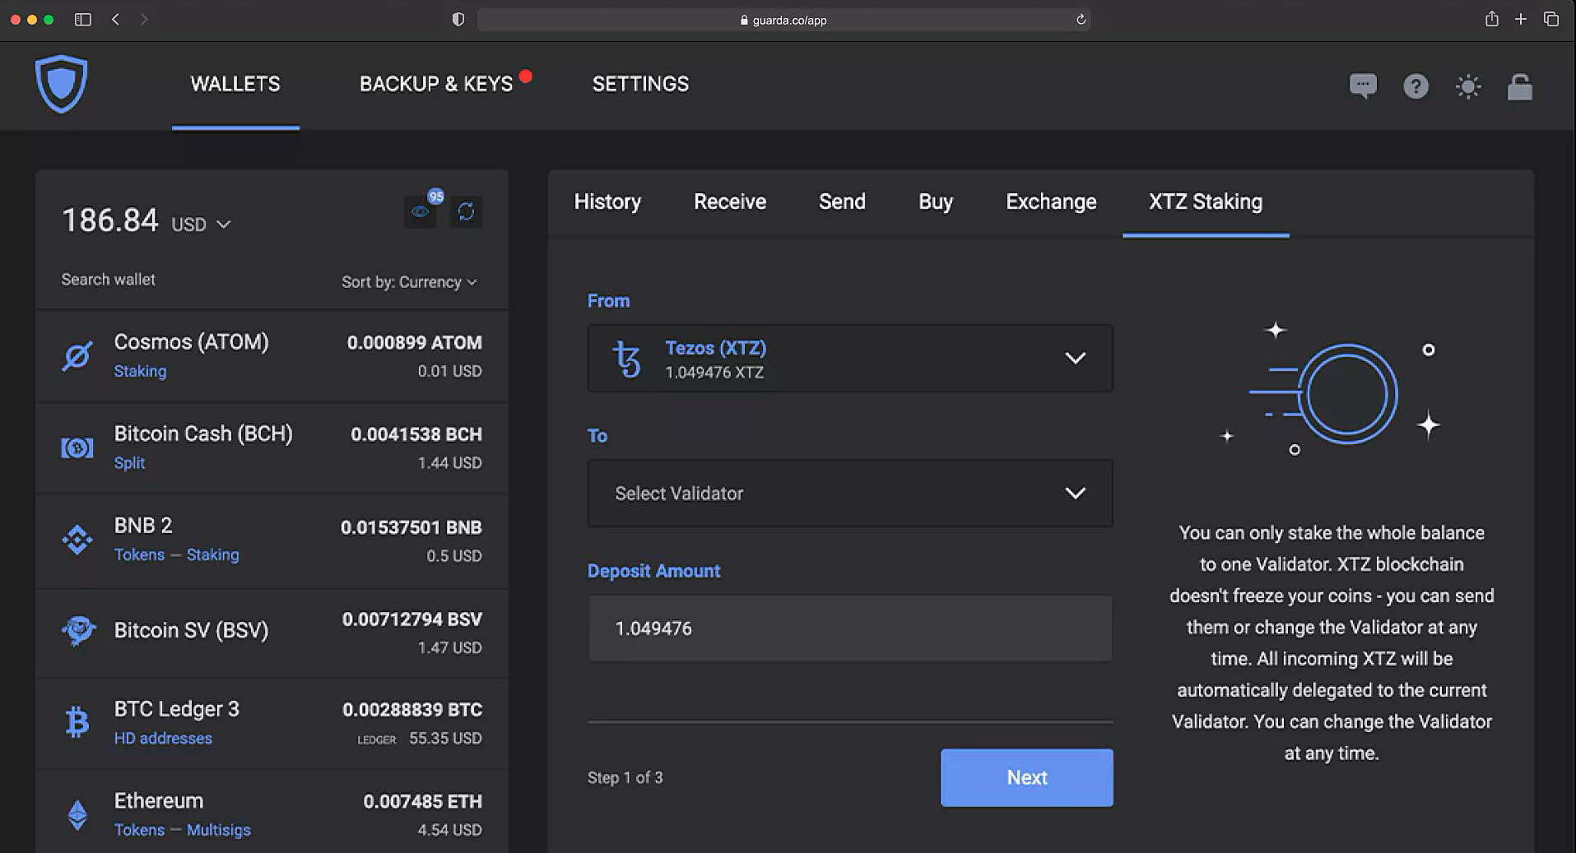1576x853 pixels.
Task: Open the Sort by: Currency dropdown
Action: (409, 282)
